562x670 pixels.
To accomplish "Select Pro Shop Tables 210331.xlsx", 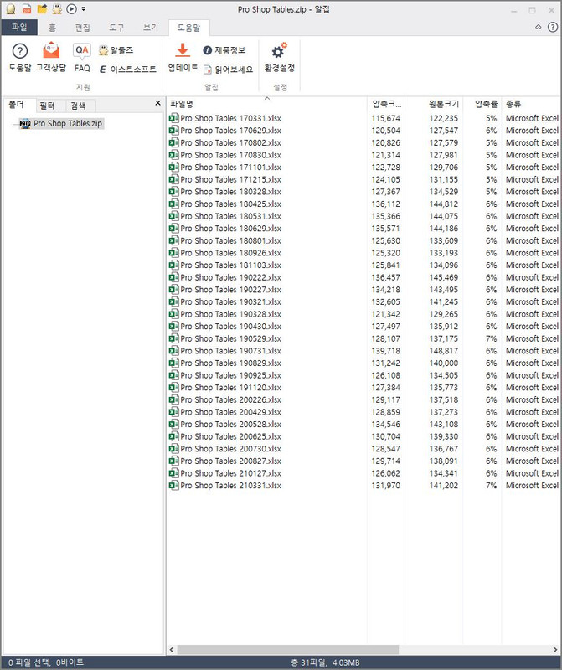I will pos(230,486).
